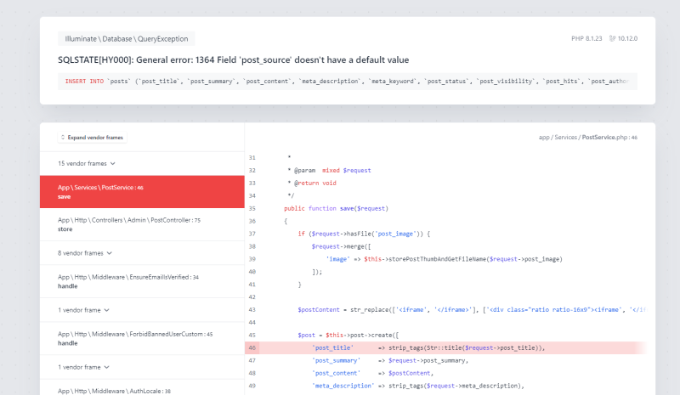Click the Laravel version icon beside 10.12.0

click(x=613, y=39)
